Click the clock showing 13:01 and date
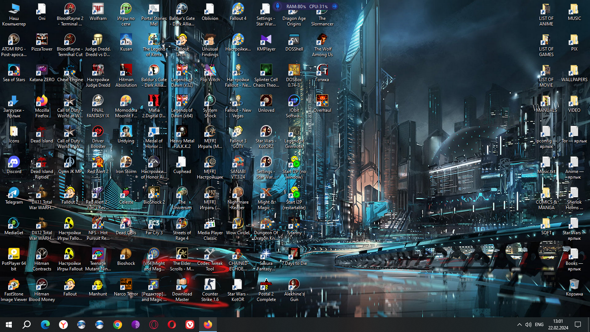Viewport: 590px width, 332px height. (x=558, y=325)
